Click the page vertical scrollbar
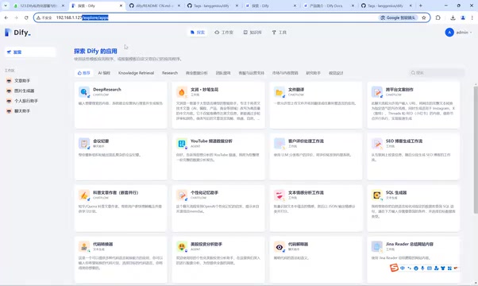Image resolution: width=478 pixels, height=286 pixels. click(476, 149)
